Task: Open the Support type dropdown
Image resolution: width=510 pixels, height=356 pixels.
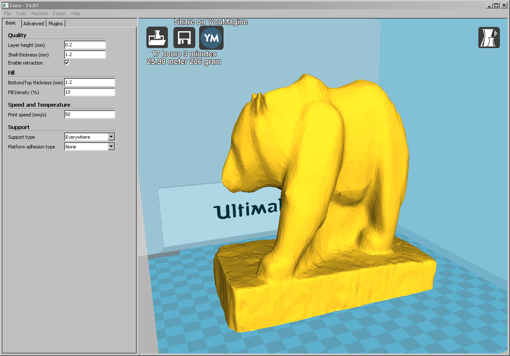Action: pyautogui.click(x=111, y=137)
